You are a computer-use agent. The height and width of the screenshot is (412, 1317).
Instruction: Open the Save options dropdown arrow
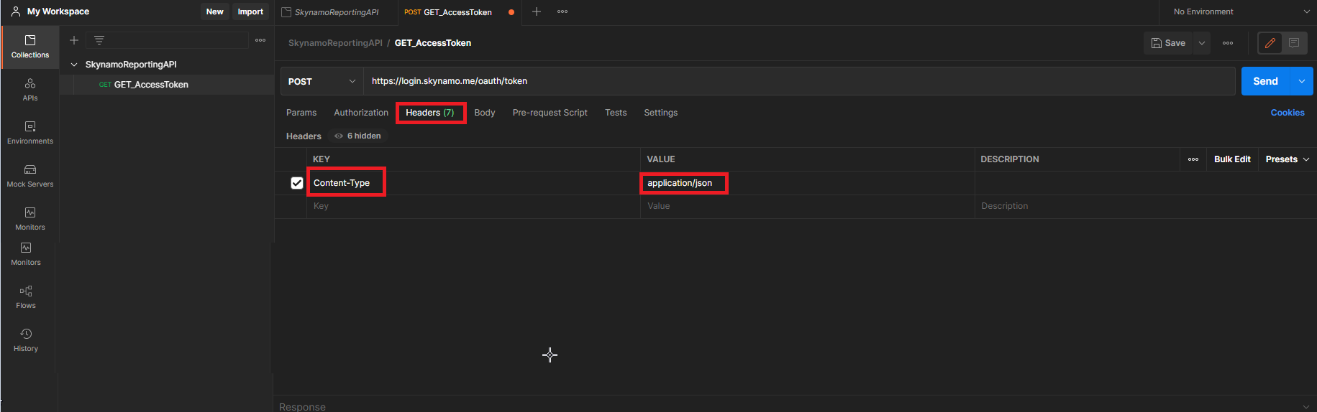click(x=1202, y=43)
